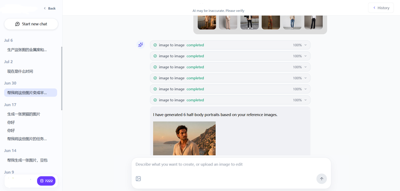Click the Back arrow icon

pyautogui.click(x=44, y=8)
